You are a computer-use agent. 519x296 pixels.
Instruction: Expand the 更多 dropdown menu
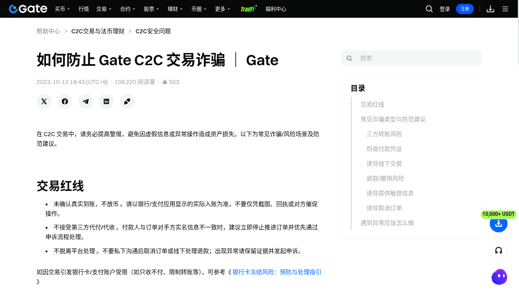(222, 9)
